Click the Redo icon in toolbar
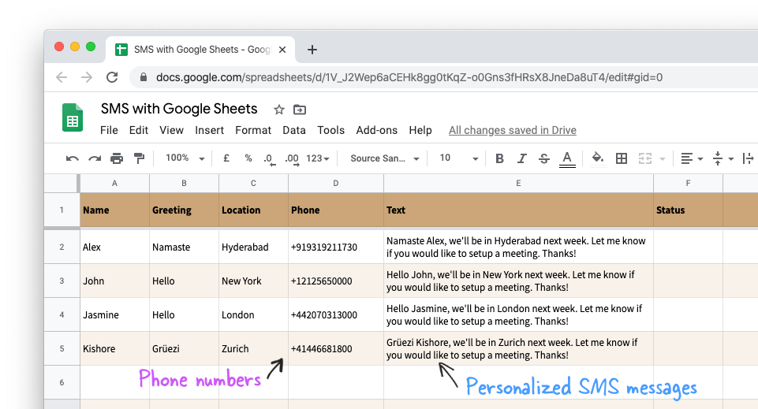 [95, 158]
